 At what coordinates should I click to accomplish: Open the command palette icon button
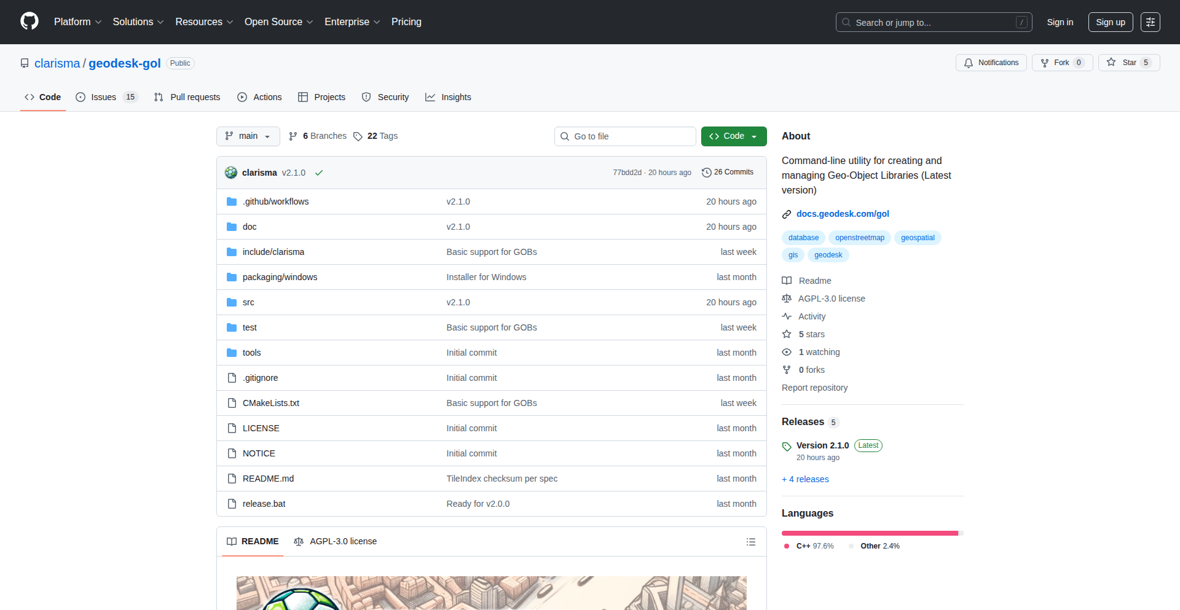[1150, 22]
